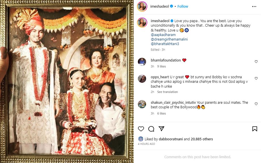Visit @bharattakhtani3 profile link
Viewport: 261px width, 163px height.
[x=165, y=44]
